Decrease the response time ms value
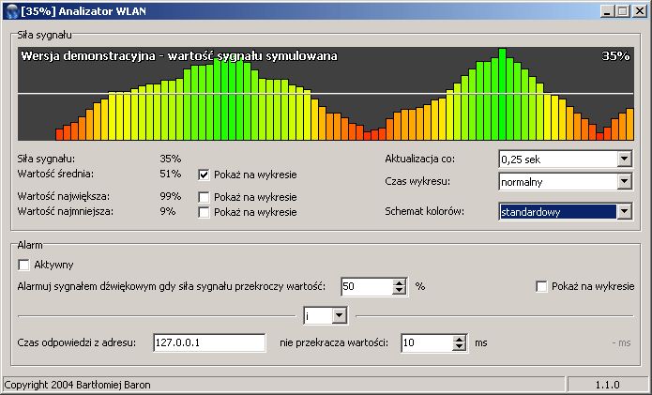The height and width of the screenshot is (395, 652). pyautogui.click(x=459, y=346)
